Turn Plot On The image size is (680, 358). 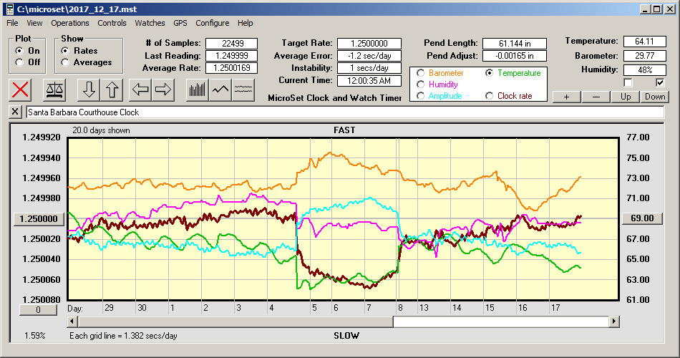19,51
